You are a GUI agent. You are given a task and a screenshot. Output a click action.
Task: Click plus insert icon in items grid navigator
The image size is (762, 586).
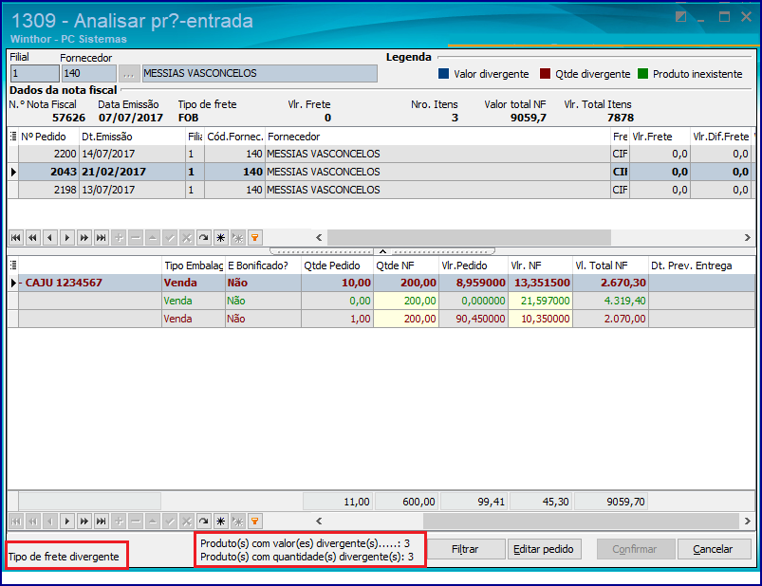point(119,521)
